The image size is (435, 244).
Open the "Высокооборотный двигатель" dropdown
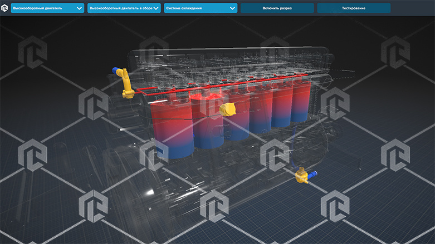[47, 8]
